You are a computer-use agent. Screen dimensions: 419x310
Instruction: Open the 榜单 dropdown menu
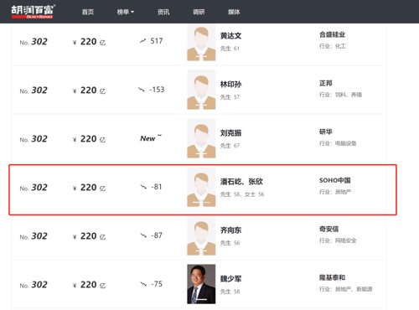coord(126,12)
